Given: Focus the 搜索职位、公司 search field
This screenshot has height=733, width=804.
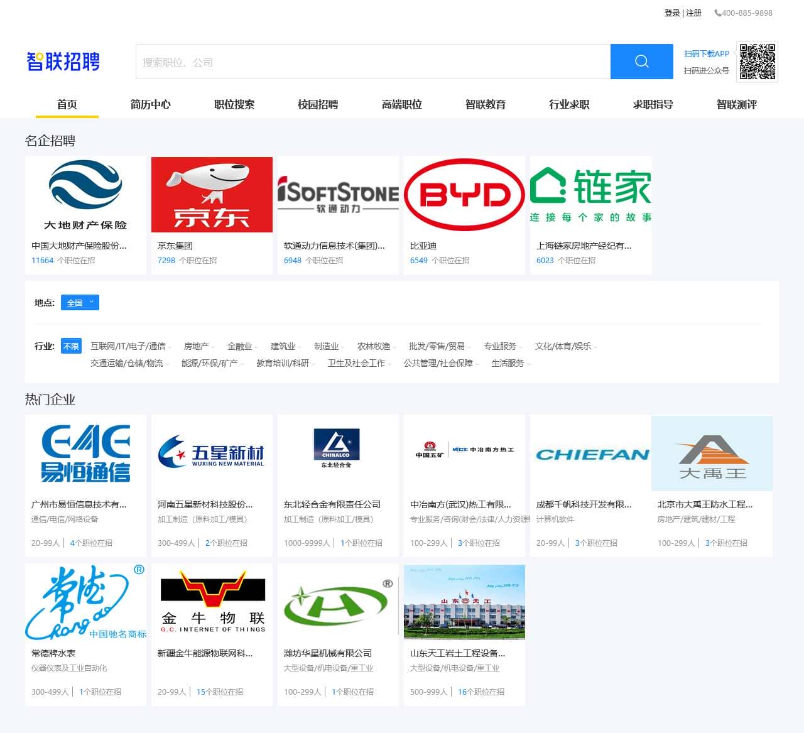Looking at the screenshot, I should tap(373, 62).
